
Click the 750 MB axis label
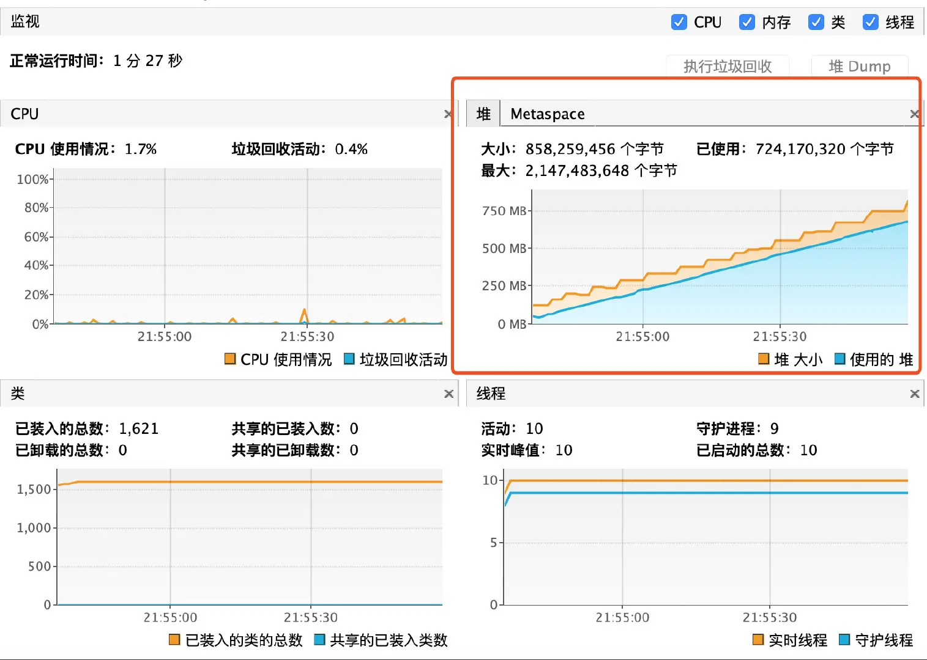[504, 211]
